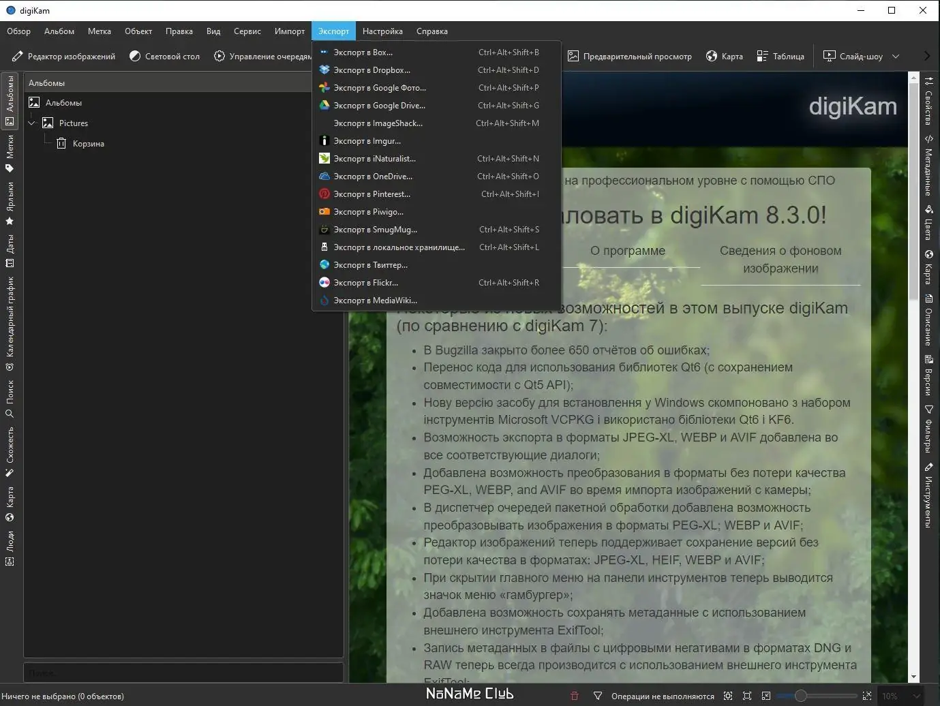This screenshot has height=706, width=940.
Task: Open the zoom percentage dropdown
Action: click(900, 696)
